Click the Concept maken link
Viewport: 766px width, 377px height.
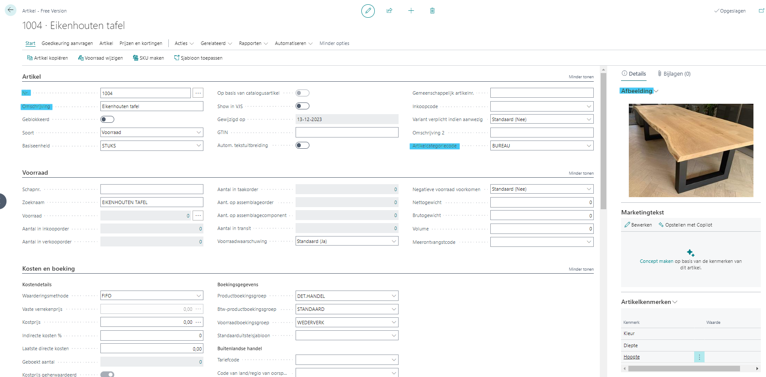click(656, 261)
